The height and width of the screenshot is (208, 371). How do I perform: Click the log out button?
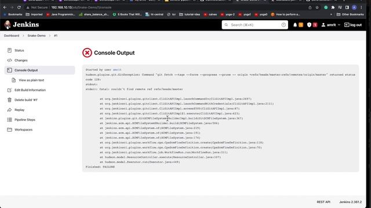[353, 25]
